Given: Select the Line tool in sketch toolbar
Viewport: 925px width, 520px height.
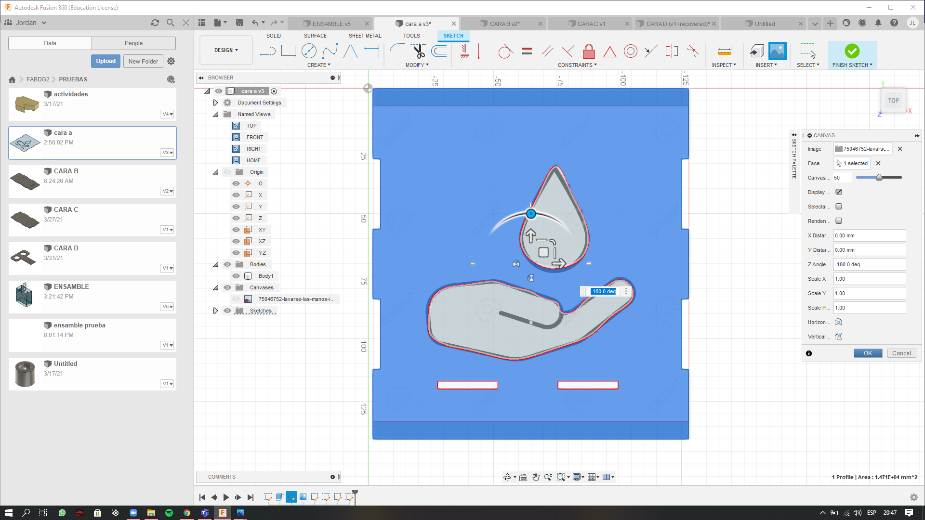Looking at the screenshot, I should click(267, 51).
